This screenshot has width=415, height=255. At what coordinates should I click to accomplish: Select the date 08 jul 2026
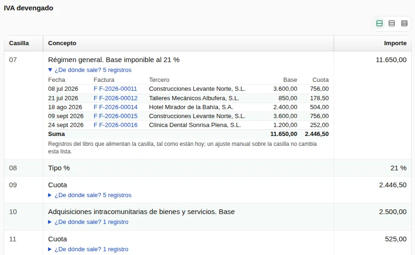pyautogui.click(x=63, y=89)
